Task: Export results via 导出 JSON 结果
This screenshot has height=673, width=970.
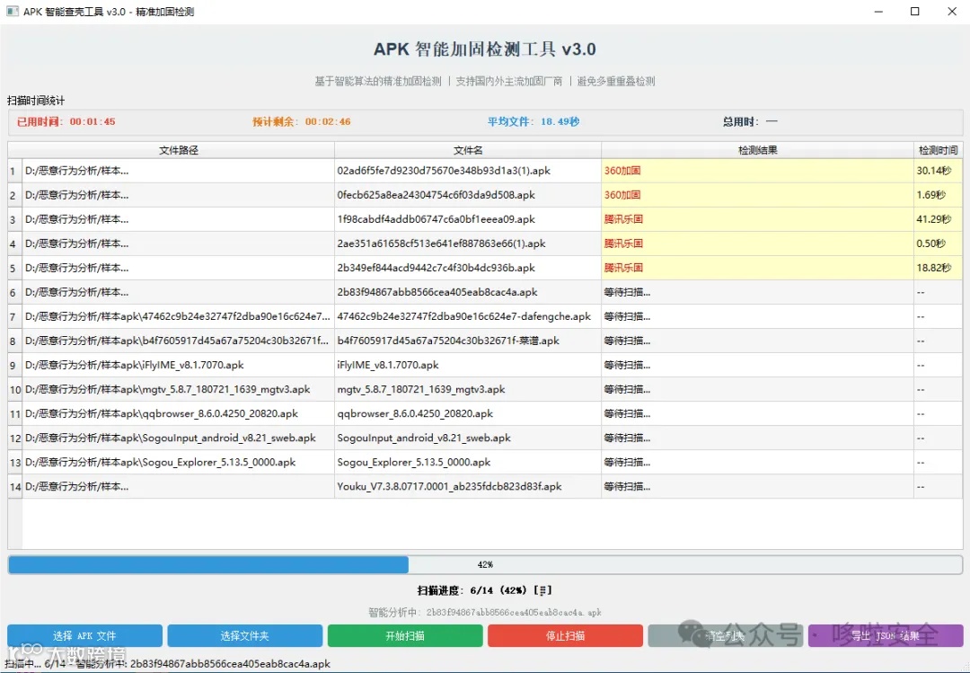Action: coord(886,635)
